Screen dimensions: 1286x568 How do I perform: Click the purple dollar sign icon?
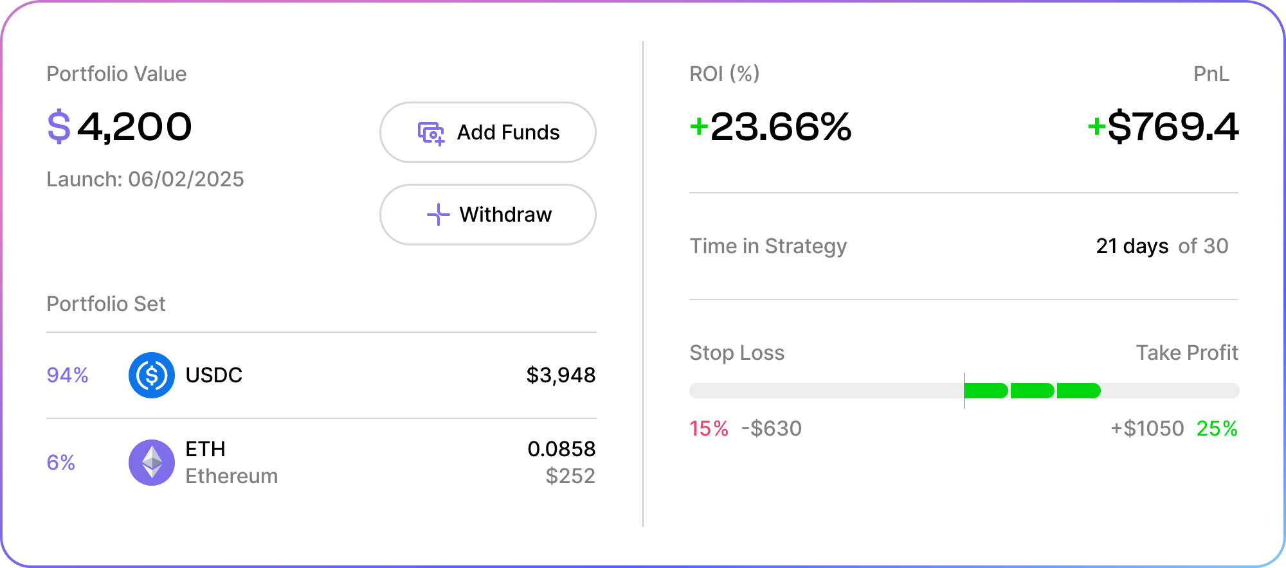point(59,127)
